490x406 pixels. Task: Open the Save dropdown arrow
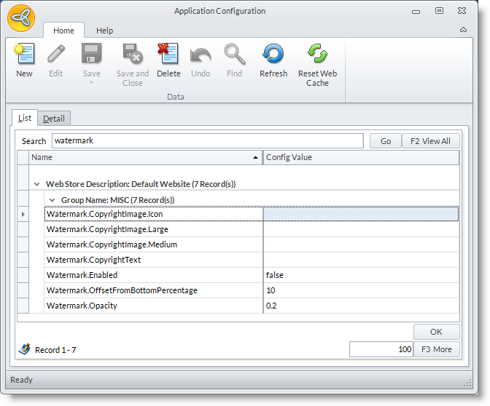92,82
